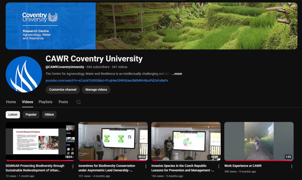
Task: Open Invasive Species in Czech Republic title
Action: click(183, 168)
